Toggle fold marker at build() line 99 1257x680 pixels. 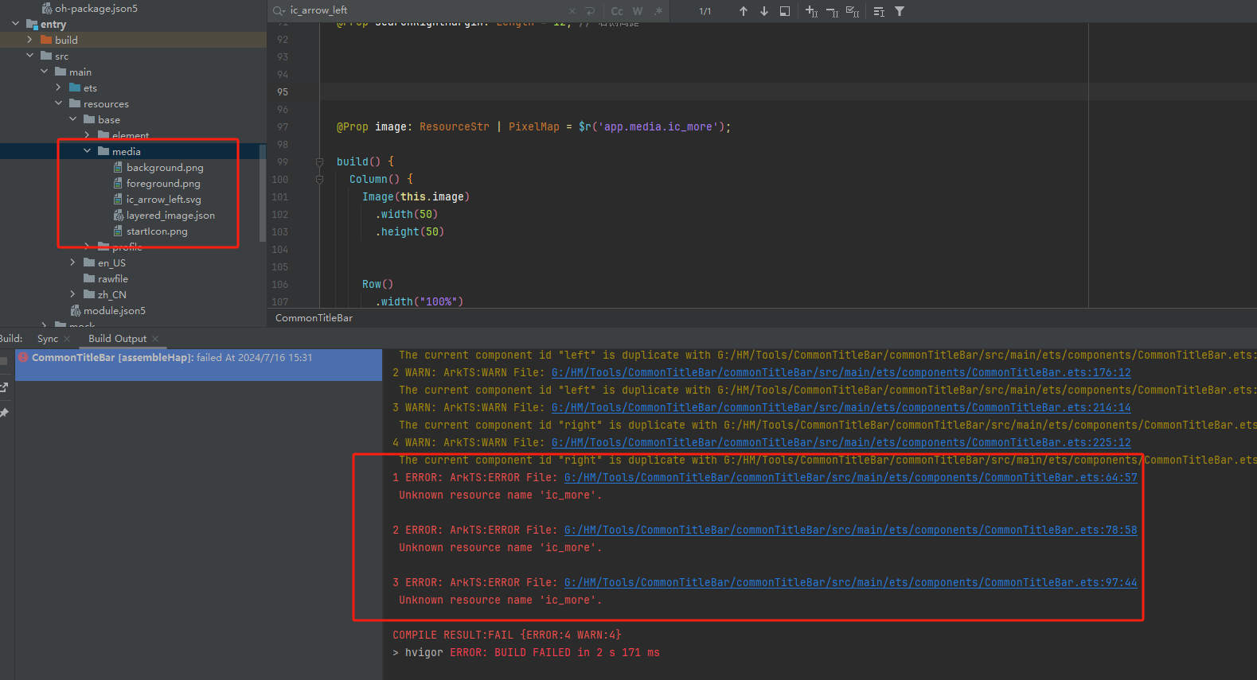319,161
